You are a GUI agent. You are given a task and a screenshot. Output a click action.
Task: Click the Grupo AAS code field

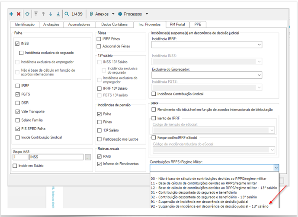tap(20, 157)
